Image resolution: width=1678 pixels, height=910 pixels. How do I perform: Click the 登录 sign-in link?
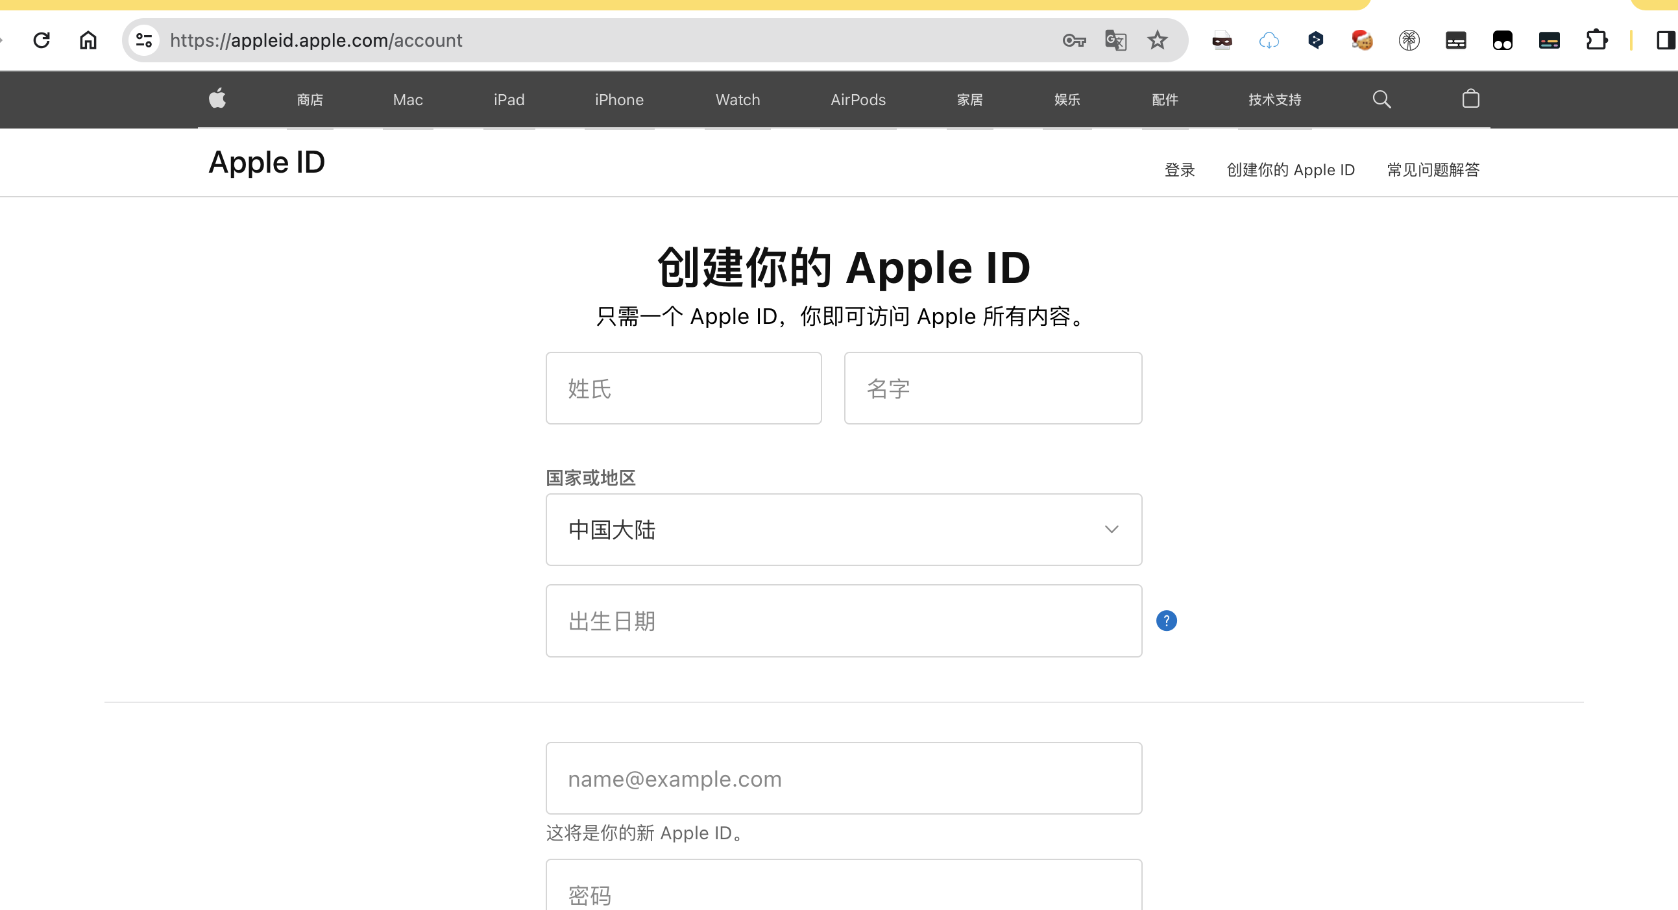(x=1179, y=170)
